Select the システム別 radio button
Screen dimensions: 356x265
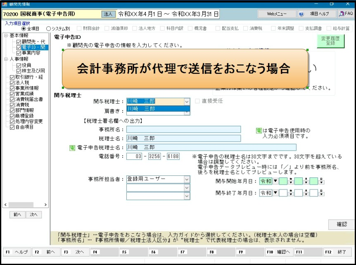(x=49, y=29)
